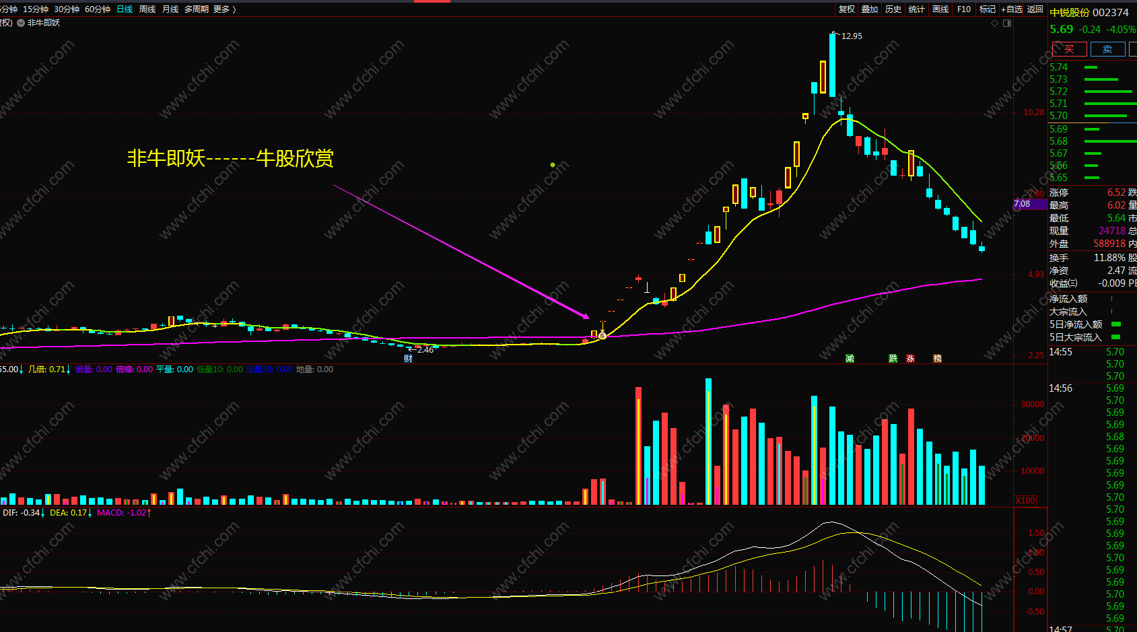The height and width of the screenshot is (632, 1137).
Task: Click the 5.74 sell order price
Action: pos(1058,67)
